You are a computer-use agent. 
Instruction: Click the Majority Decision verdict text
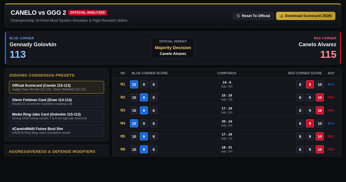click(173, 48)
